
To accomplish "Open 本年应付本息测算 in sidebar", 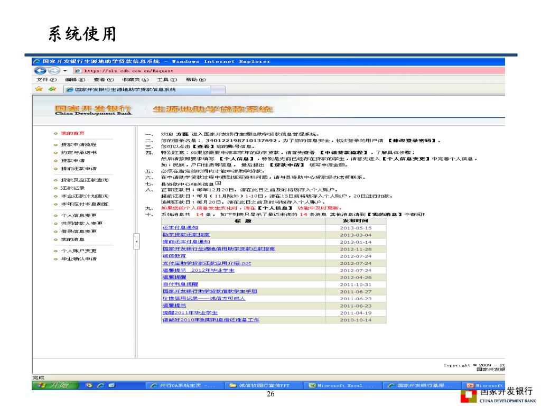I will point(85,204).
